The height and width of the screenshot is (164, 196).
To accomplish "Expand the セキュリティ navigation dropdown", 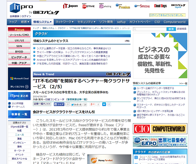I will (x=87, y=22).
